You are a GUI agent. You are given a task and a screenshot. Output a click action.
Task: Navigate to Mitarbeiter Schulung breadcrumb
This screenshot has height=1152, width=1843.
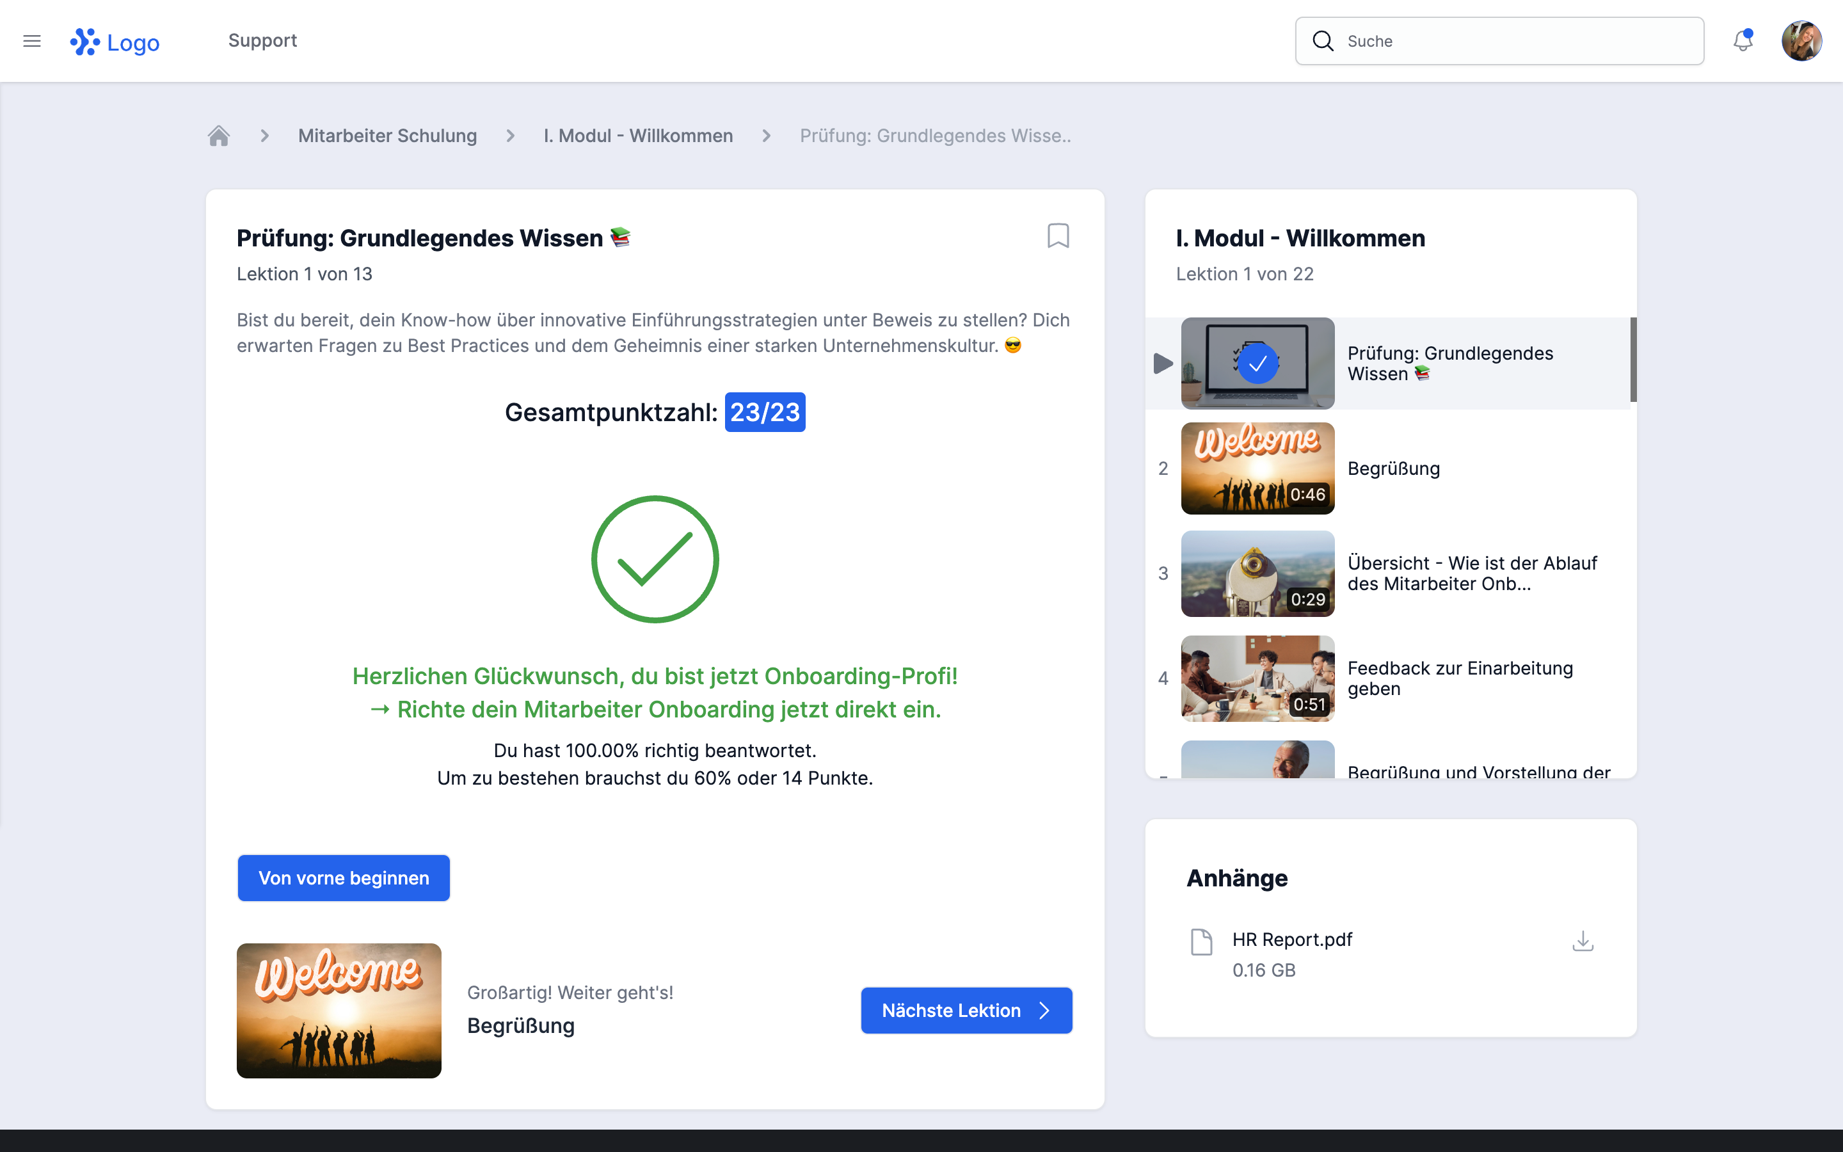387,136
